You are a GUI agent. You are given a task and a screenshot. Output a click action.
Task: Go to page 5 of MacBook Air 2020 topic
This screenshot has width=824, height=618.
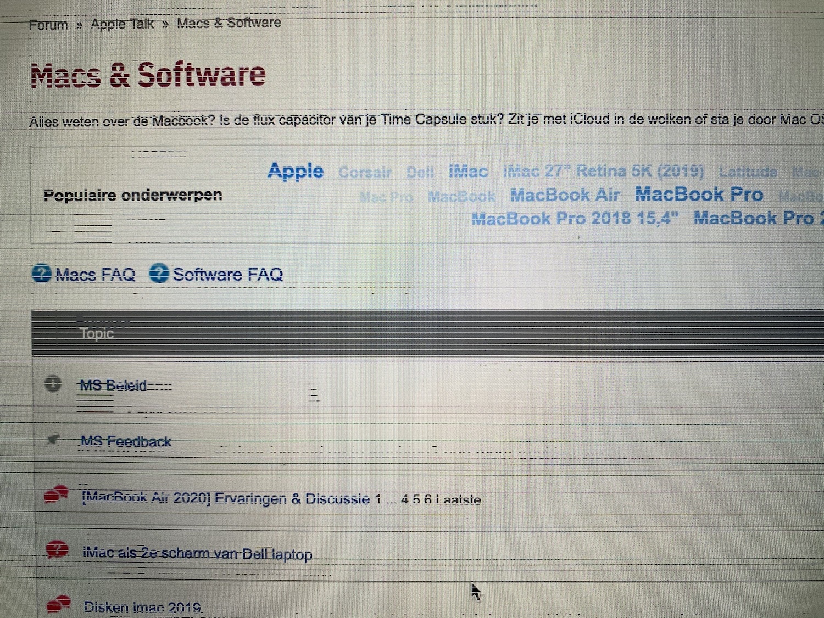click(417, 500)
